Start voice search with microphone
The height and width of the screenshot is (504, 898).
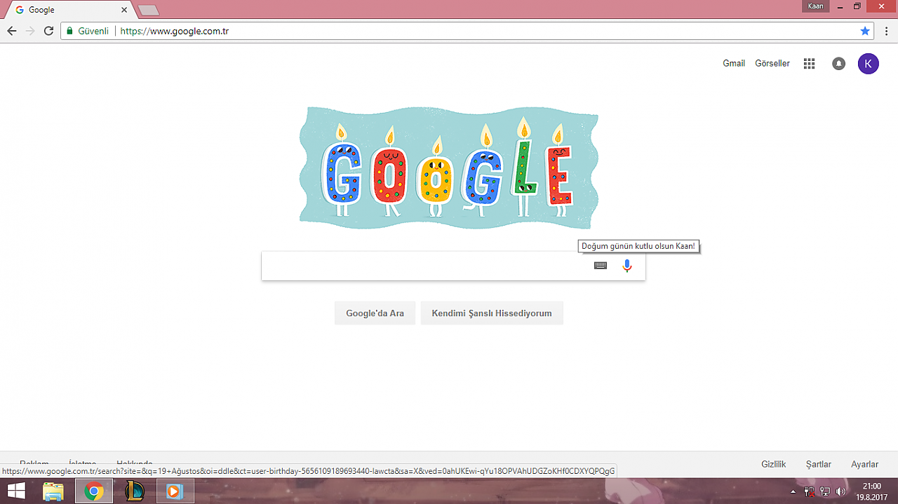(x=627, y=266)
